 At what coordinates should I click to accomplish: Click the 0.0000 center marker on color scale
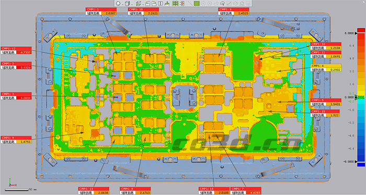pyautogui.click(x=351, y=97)
